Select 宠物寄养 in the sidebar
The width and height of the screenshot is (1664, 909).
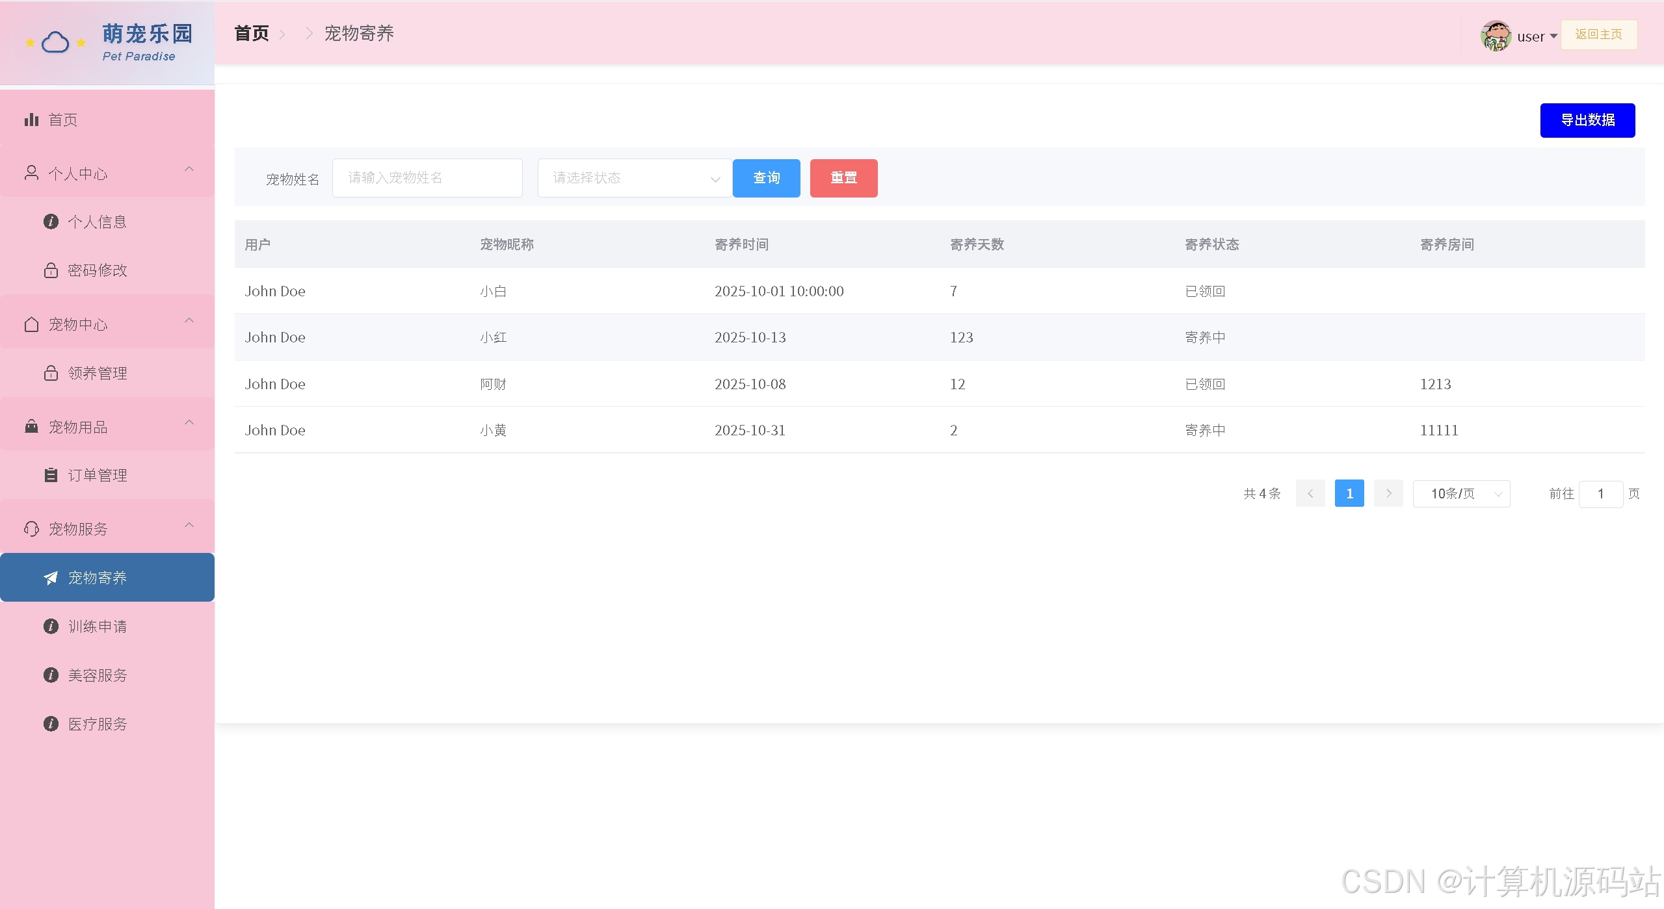click(x=107, y=578)
